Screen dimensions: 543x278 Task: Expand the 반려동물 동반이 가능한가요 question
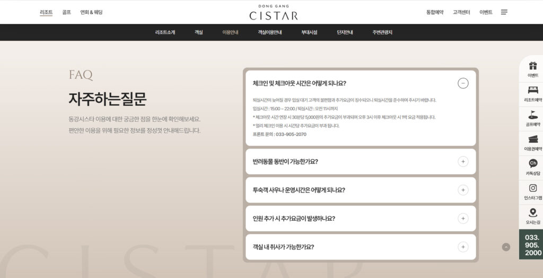[463, 162]
